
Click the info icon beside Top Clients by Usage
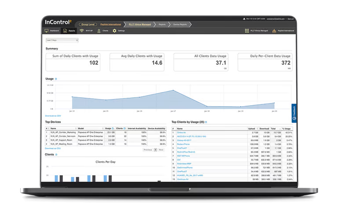(206, 122)
